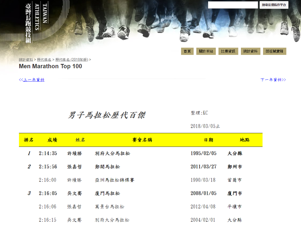Image resolution: width=301 pixels, height=227 pixels.
Task: Click the time 2:14:35
Action: click(x=48, y=153)
